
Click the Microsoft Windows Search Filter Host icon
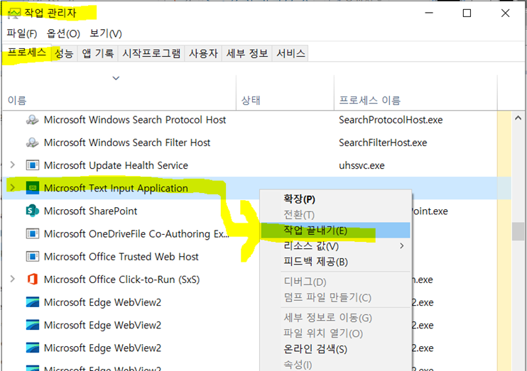pyautogui.click(x=32, y=143)
